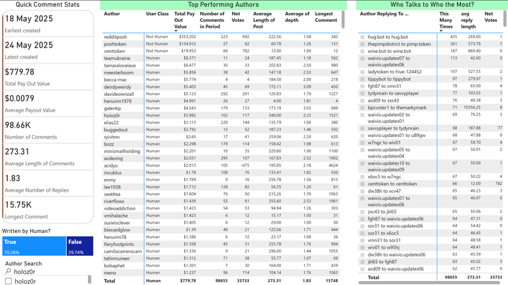Expand the tippybot to tippybot row
The height and width of the screenshot is (285, 508).
click(x=362, y=79)
